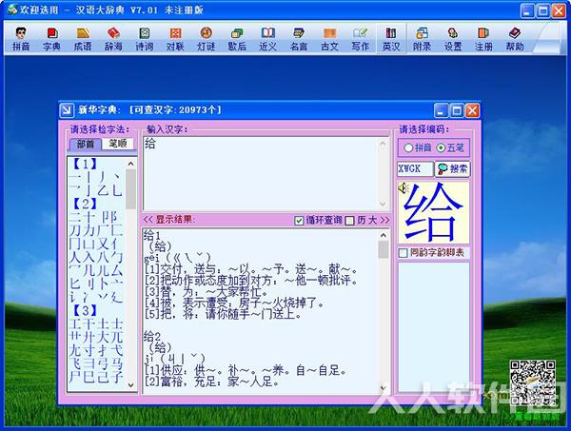Close the 新华字典 window
The image size is (571, 431).
point(472,110)
